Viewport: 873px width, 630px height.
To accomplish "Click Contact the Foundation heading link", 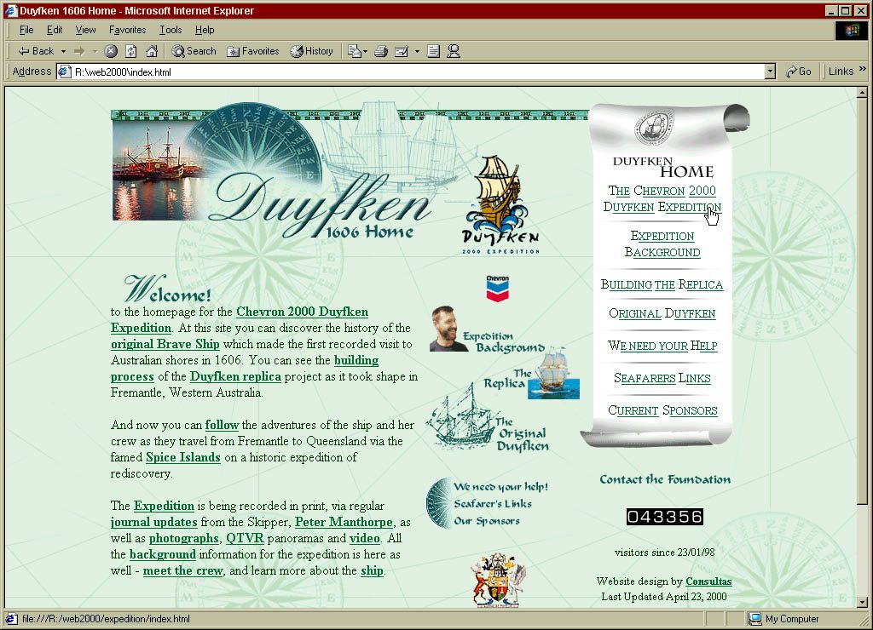I will tap(665, 479).
